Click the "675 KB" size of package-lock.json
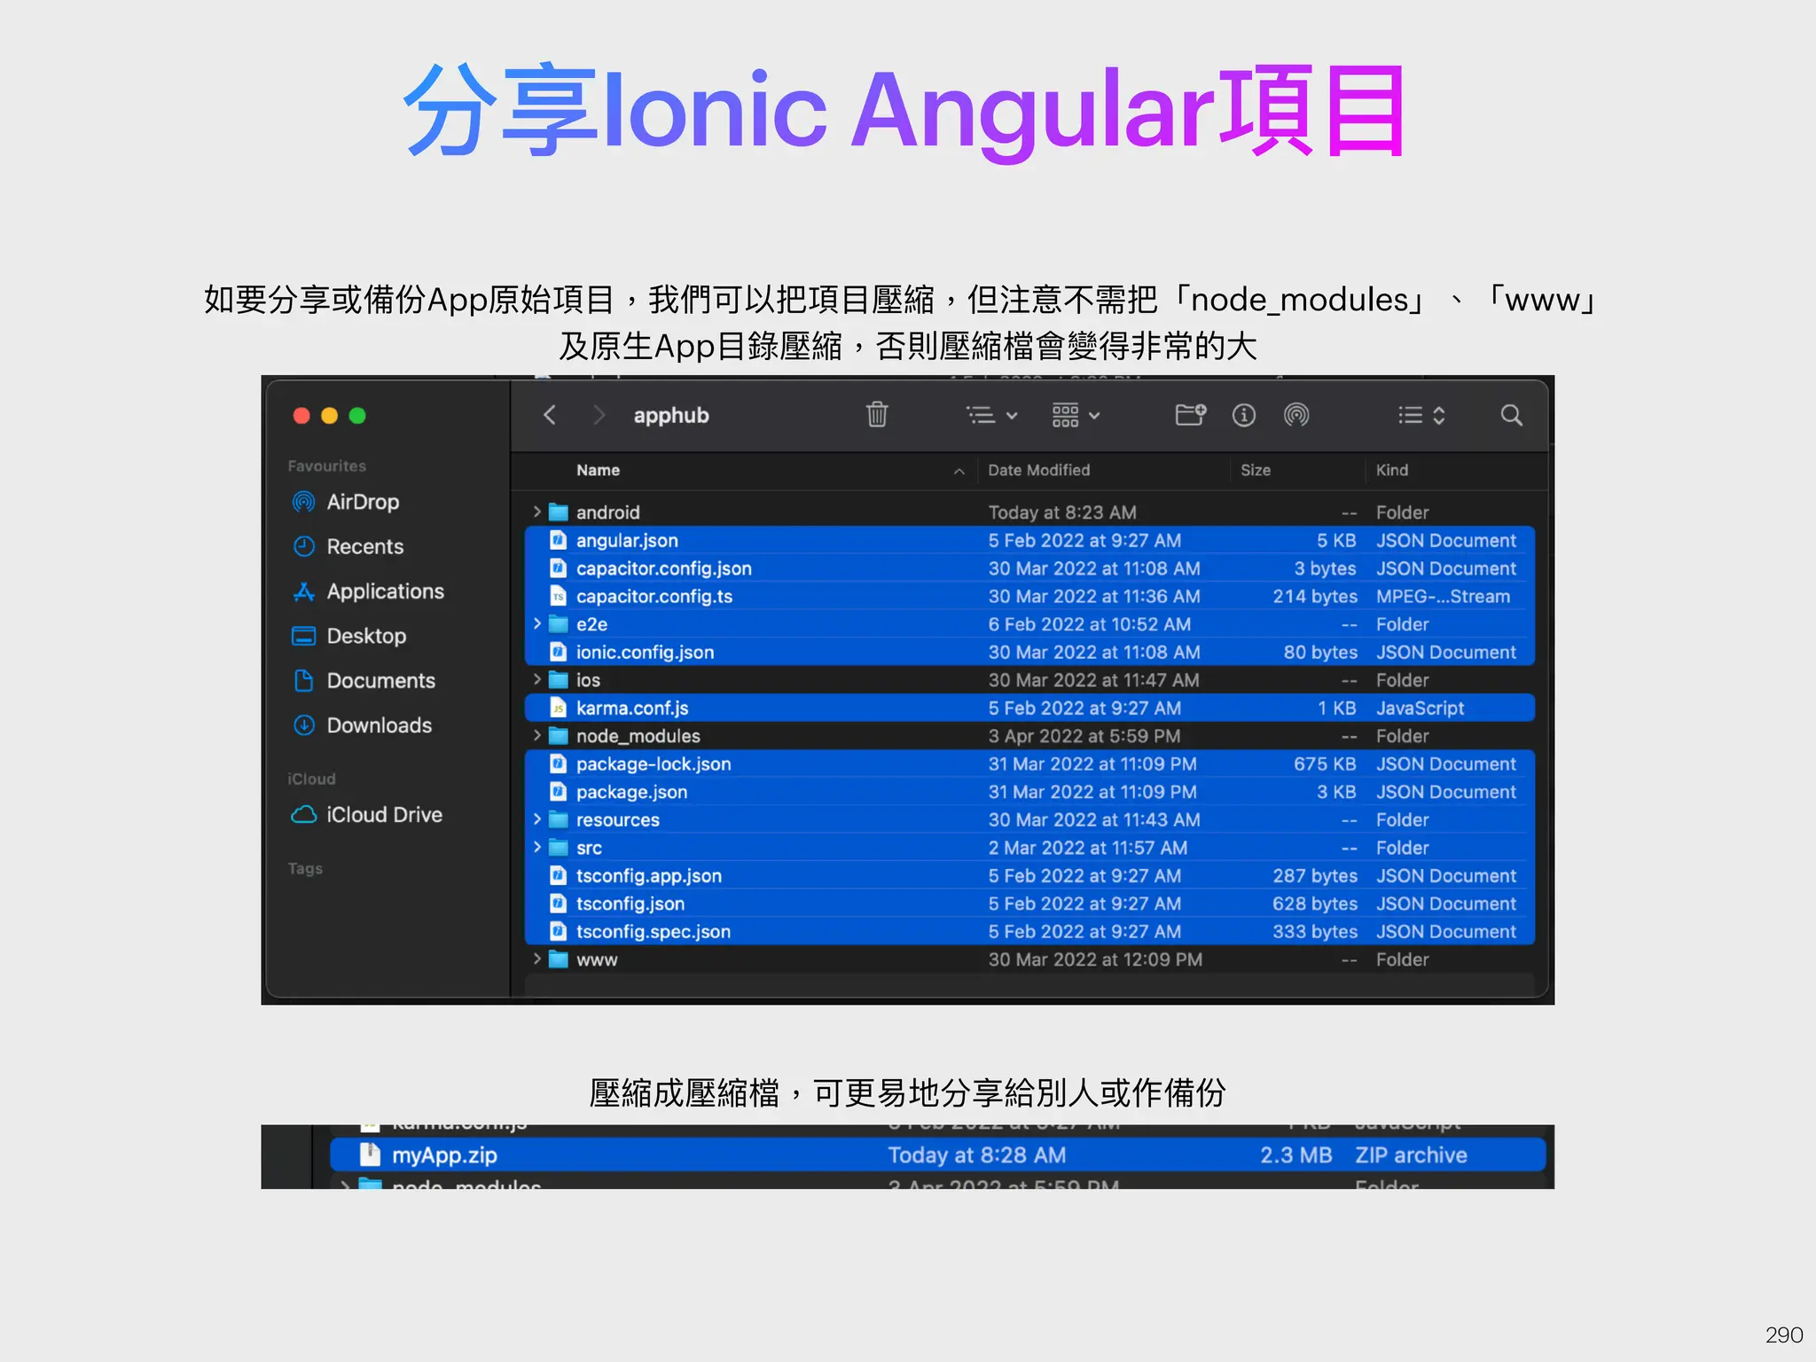Viewport: 1816px width, 1362px height. tap(1325, 763)
